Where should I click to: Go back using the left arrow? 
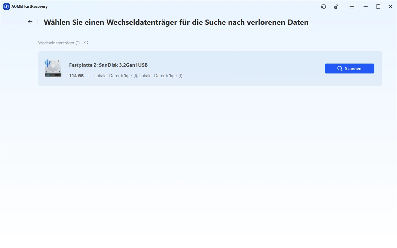tap(30, 22)
